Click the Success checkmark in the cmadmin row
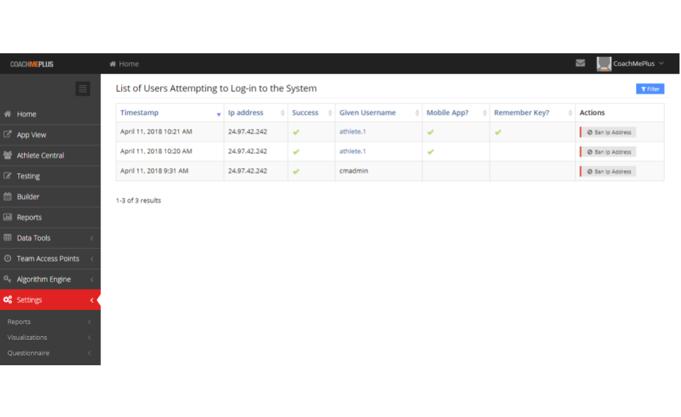This screenshot has width=681, height=417. (x=297, y=172)
